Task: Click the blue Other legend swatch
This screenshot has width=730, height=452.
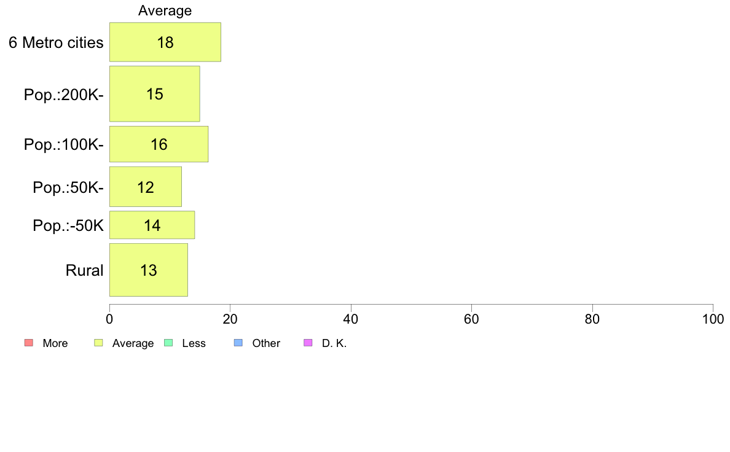Action: point(238,343)
